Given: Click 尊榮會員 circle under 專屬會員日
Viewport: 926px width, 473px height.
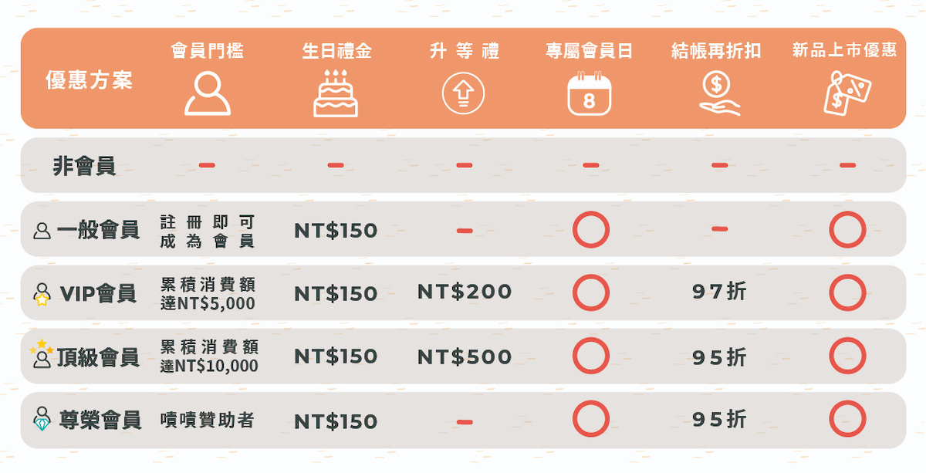Looking at the screenshot, I should tap(591, 420).
